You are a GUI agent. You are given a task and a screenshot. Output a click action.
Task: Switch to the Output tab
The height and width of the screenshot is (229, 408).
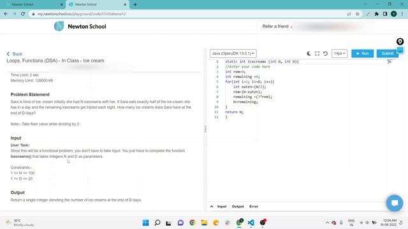point(238,206)
